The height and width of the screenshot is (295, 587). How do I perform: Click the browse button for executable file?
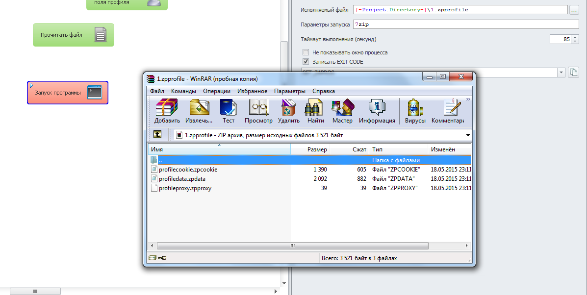pos(574,10)
